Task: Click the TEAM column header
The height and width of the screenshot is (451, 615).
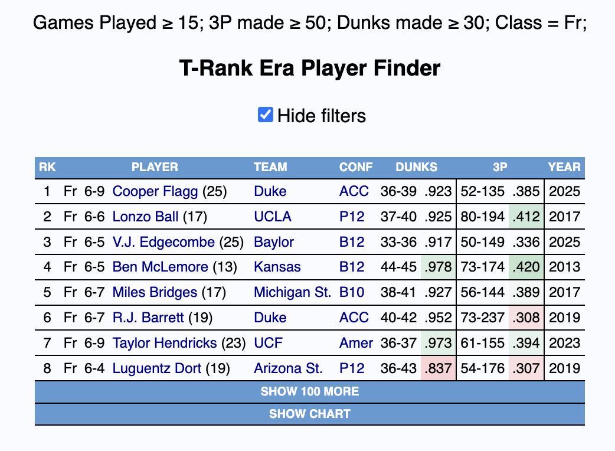Action: [x=270, y=167]
